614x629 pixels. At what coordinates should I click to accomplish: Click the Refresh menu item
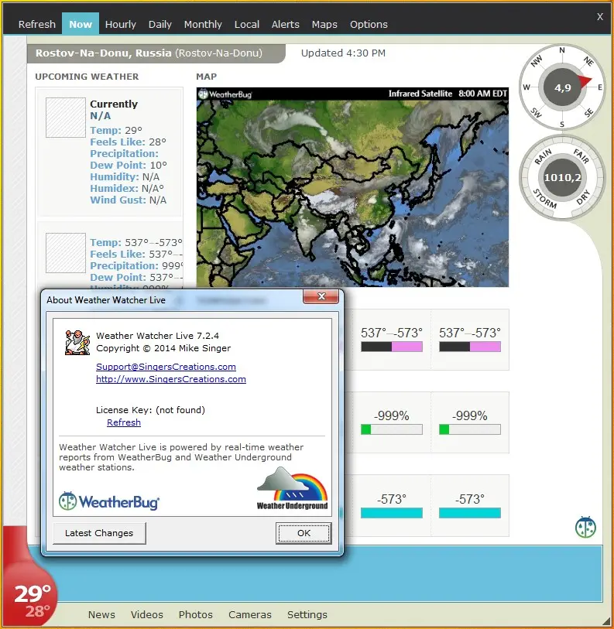[37, 25]
